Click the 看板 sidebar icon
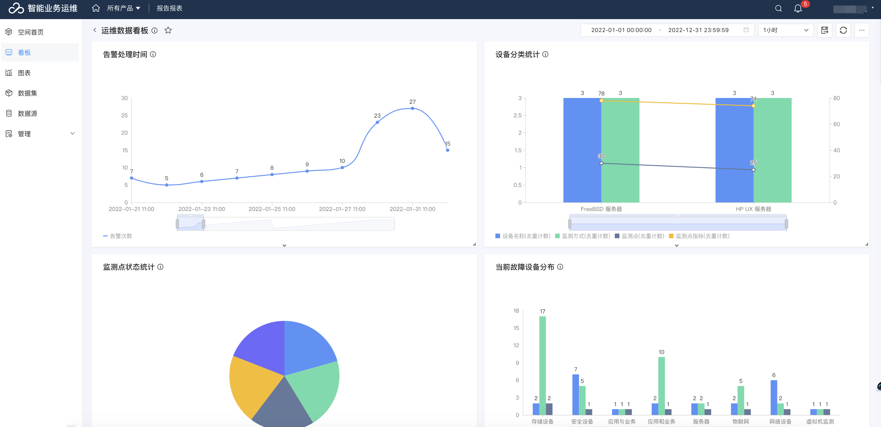Viewport: 881px width, 427px height. (9, 52)
